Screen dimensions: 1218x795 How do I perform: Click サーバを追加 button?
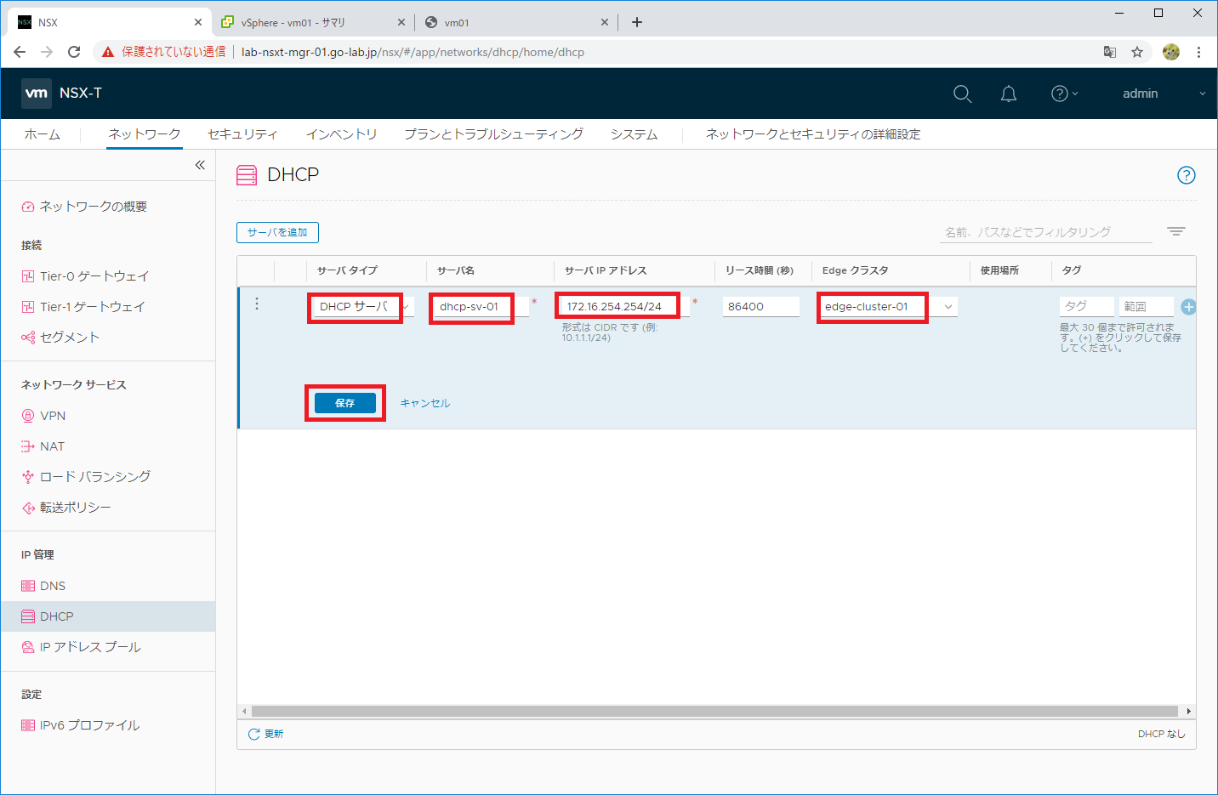(x=277, y=232)
